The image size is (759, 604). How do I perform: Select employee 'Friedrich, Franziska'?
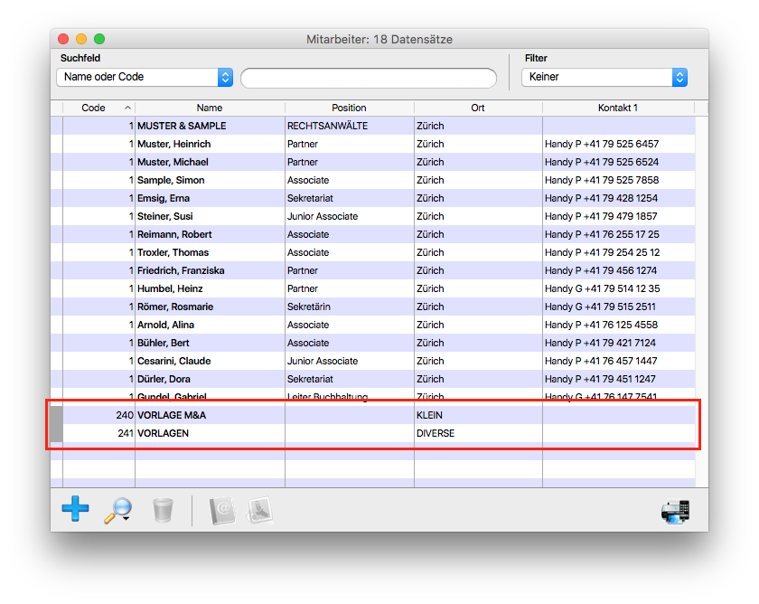(373, 270)
